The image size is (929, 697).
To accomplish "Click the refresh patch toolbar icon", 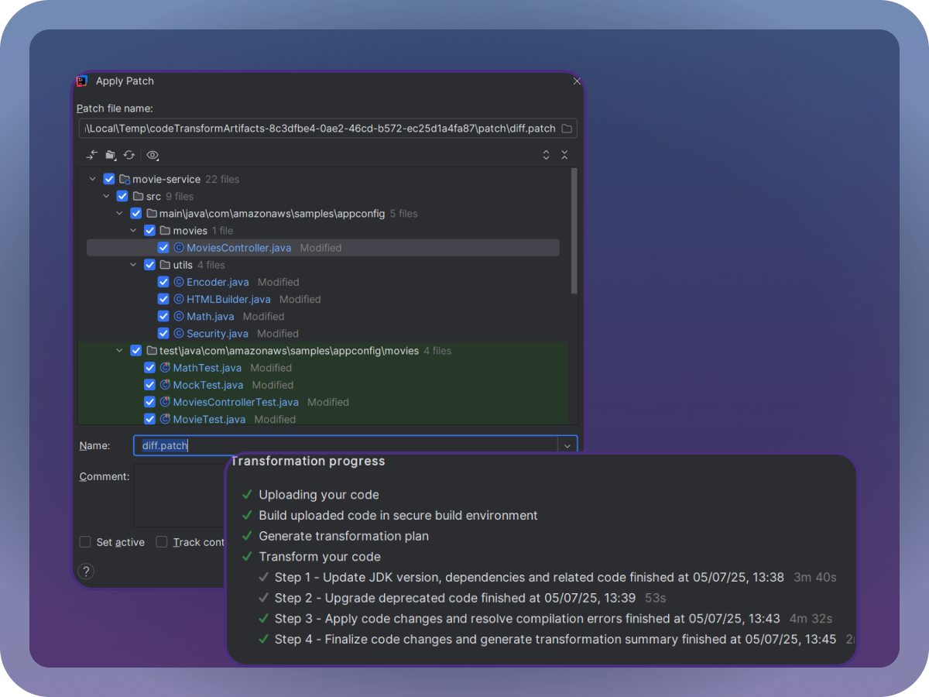I will pos(129,155).
